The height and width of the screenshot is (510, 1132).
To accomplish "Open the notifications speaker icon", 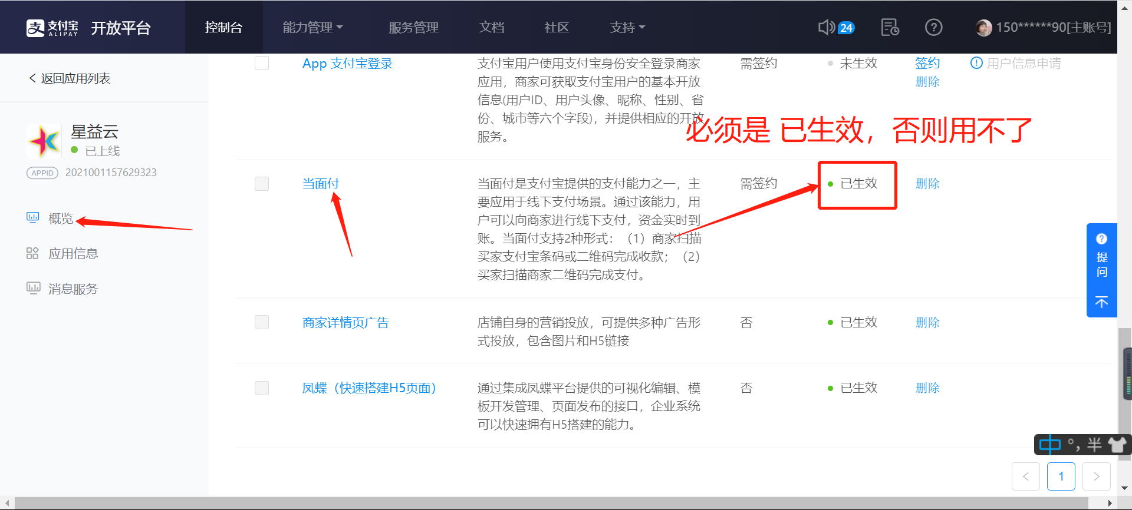I will [827, 27].
